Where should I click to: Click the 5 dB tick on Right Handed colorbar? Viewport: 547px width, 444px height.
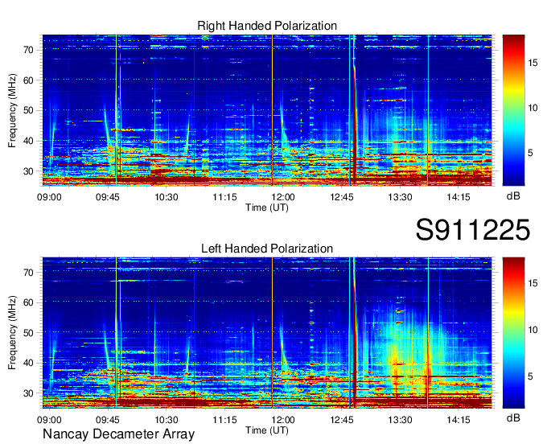tap(530, 153)
